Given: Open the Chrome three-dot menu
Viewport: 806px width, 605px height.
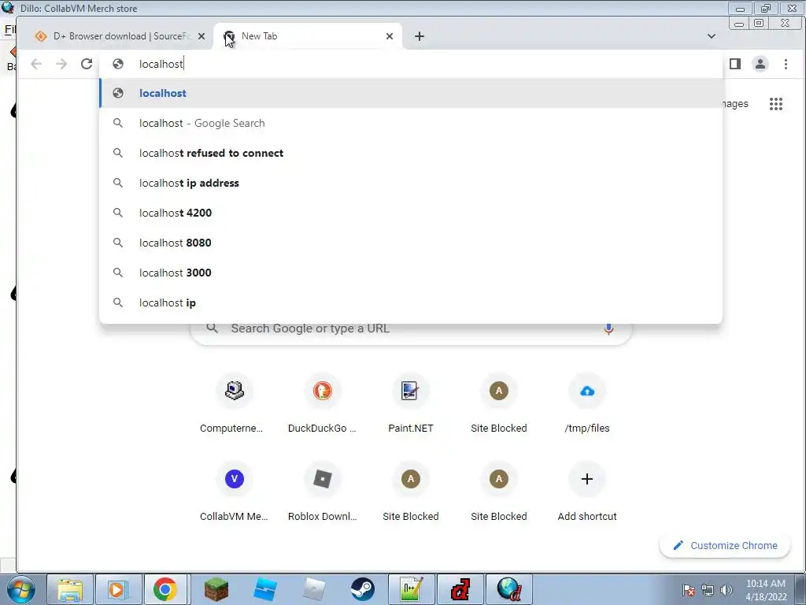Looking at the screenshot, I should click(x=786, y=64).
